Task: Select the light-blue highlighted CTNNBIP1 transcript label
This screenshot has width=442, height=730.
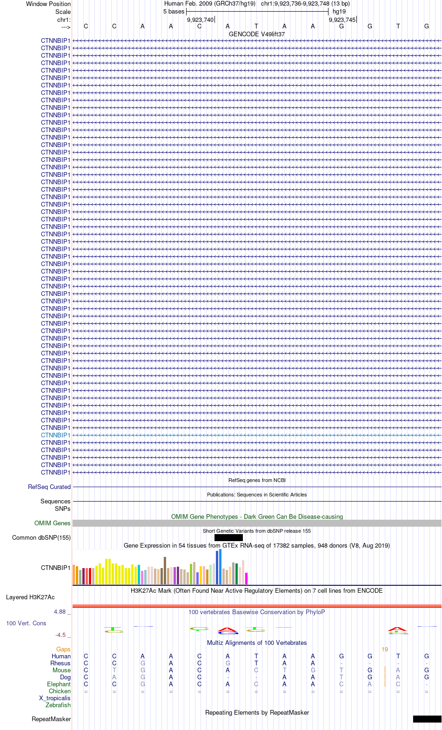Action: (x=56, y=435)
